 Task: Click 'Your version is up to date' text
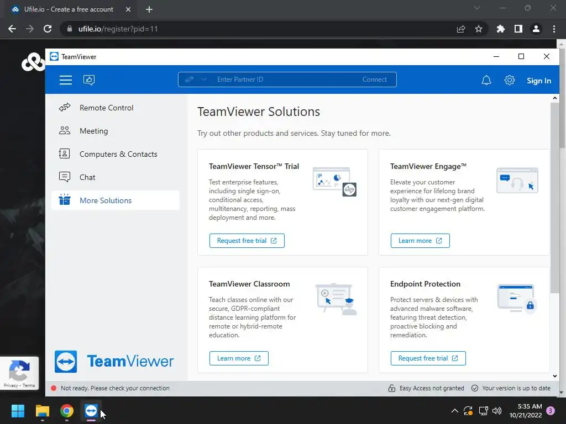click(x=516, y=388)
